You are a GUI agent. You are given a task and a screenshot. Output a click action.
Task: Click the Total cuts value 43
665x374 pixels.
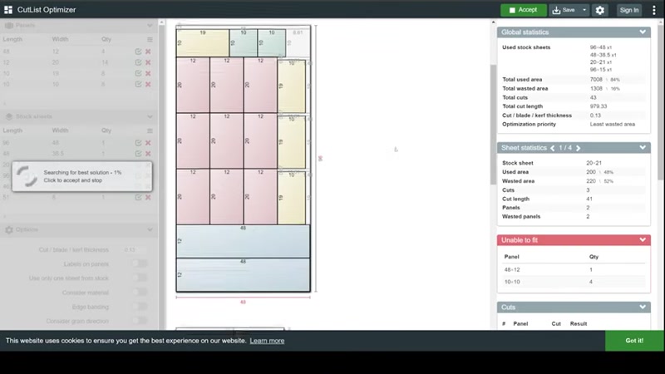pyautogui.click(x=593, y=97)
